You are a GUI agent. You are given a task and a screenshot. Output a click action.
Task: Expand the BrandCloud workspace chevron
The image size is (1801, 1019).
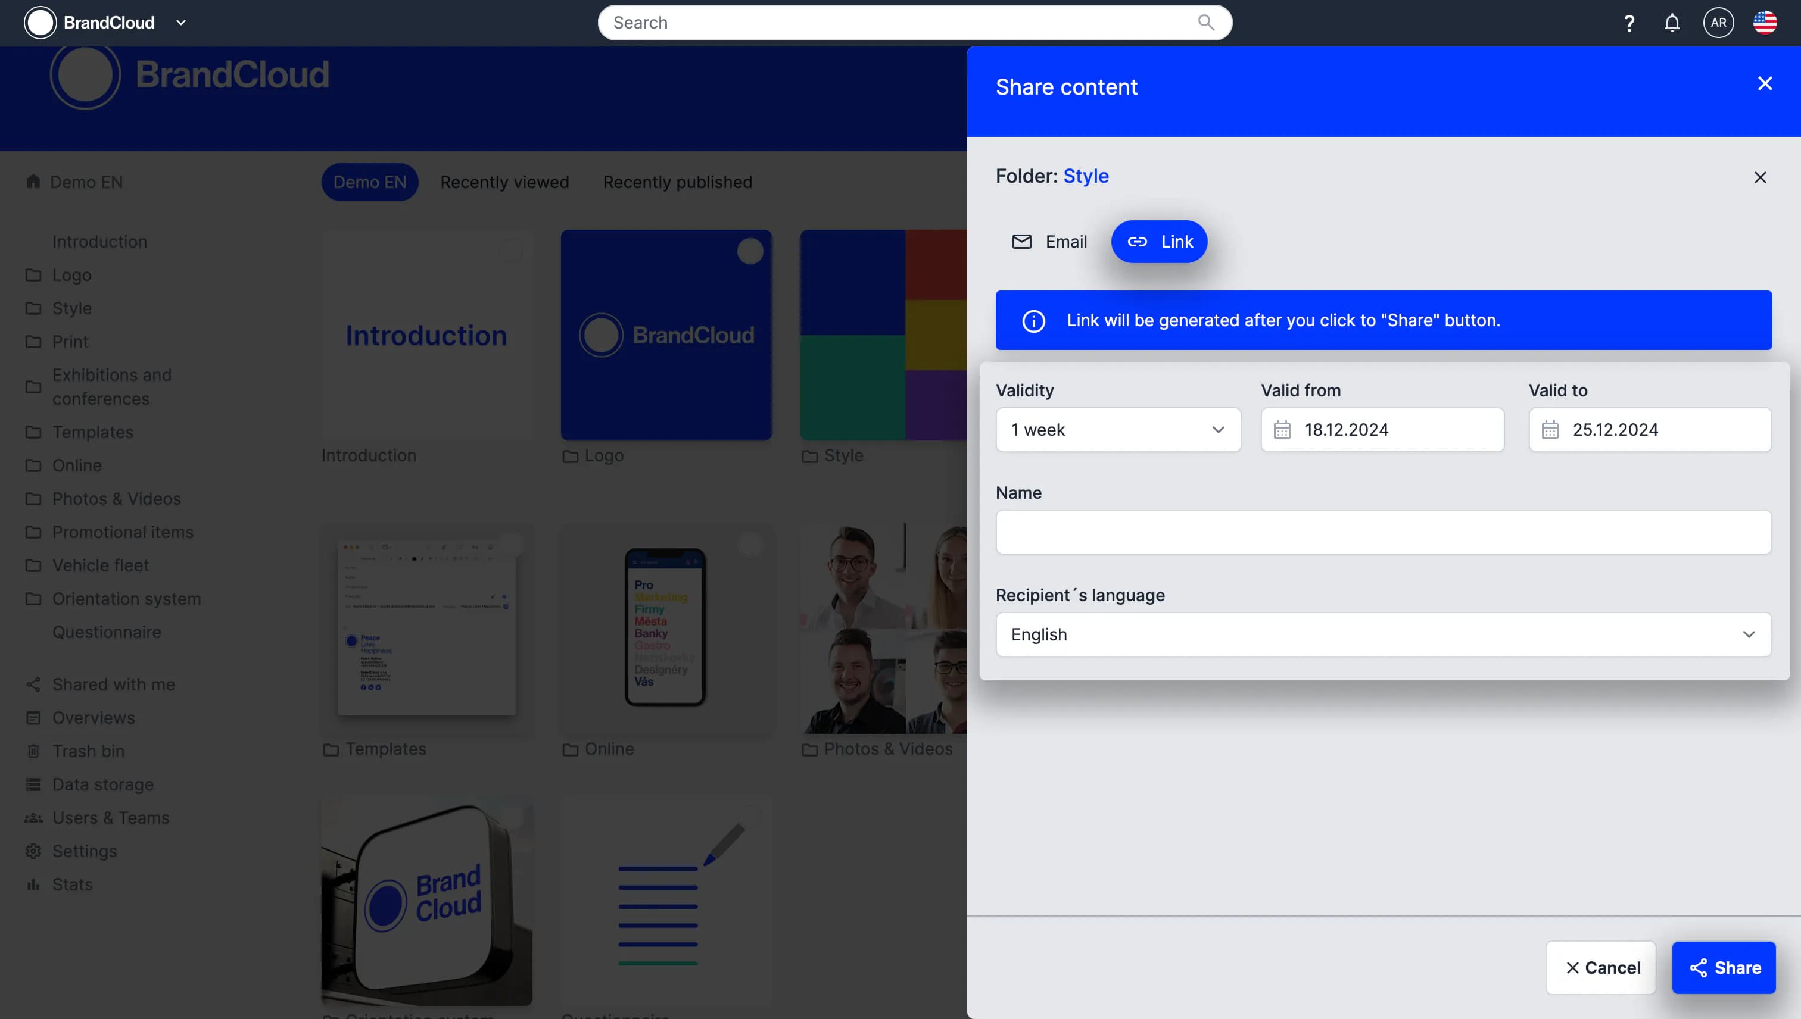(x=180, y=23)
